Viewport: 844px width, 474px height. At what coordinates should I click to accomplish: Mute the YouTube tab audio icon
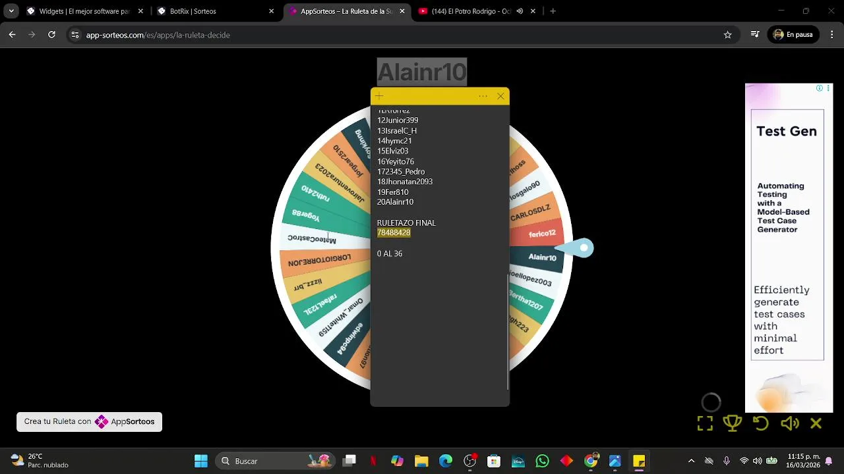[x=520, y=11]
